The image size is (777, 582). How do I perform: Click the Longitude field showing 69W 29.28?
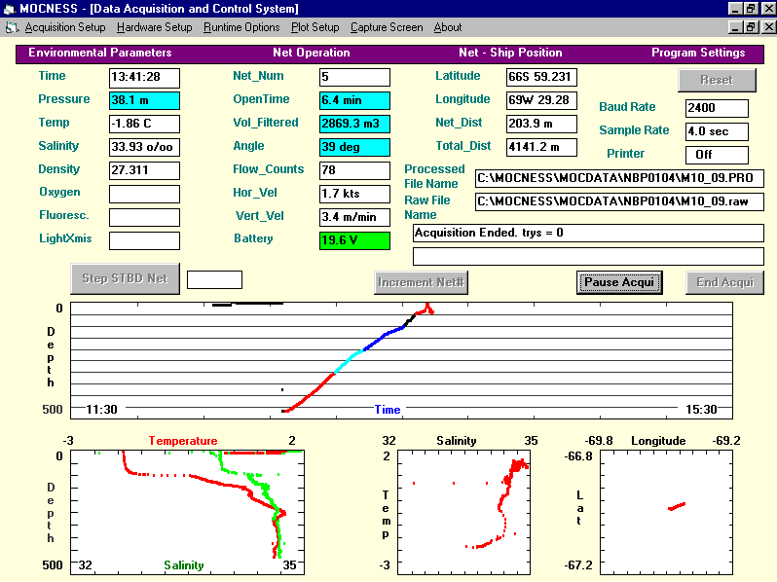click(541, 100)
